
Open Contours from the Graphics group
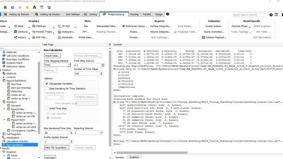coord(21,32)
